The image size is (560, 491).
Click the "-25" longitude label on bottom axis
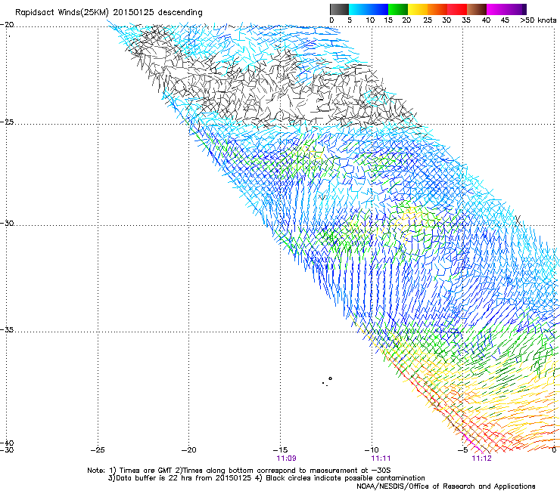click(x=98, y=449)
